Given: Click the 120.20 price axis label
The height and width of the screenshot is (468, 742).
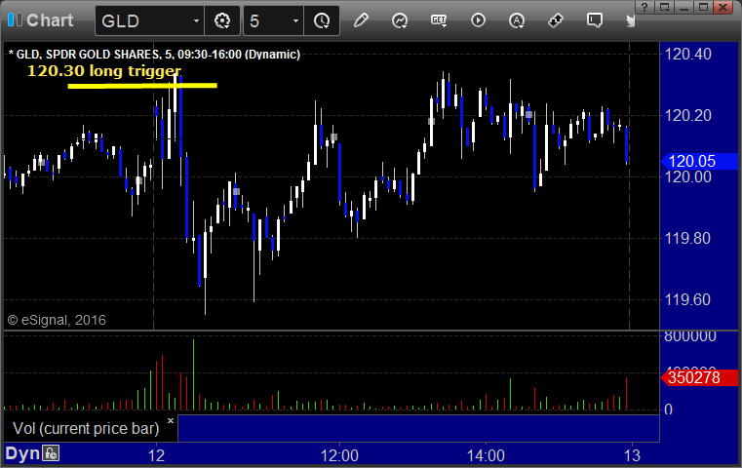Looking at the screenshot, I should 687,115.
